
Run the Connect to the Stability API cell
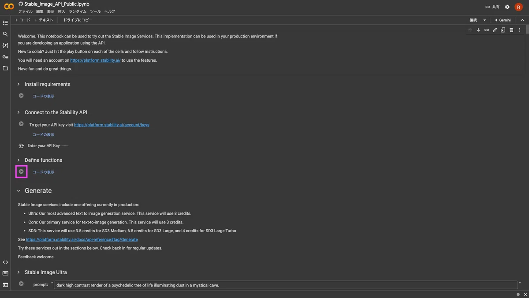[21, 124]
